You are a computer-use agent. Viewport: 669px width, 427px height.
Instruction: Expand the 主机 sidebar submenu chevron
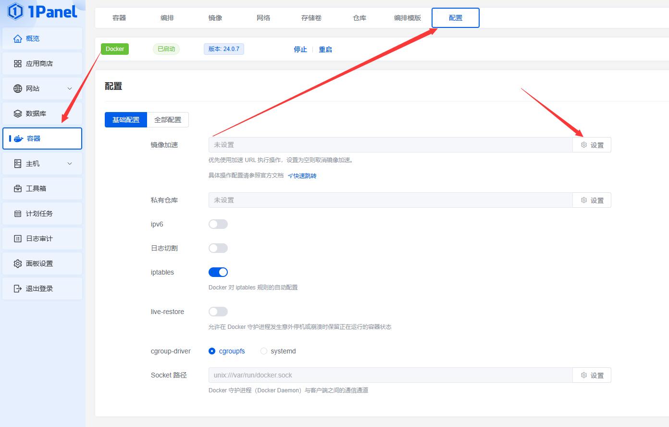[x=70, y=163]
